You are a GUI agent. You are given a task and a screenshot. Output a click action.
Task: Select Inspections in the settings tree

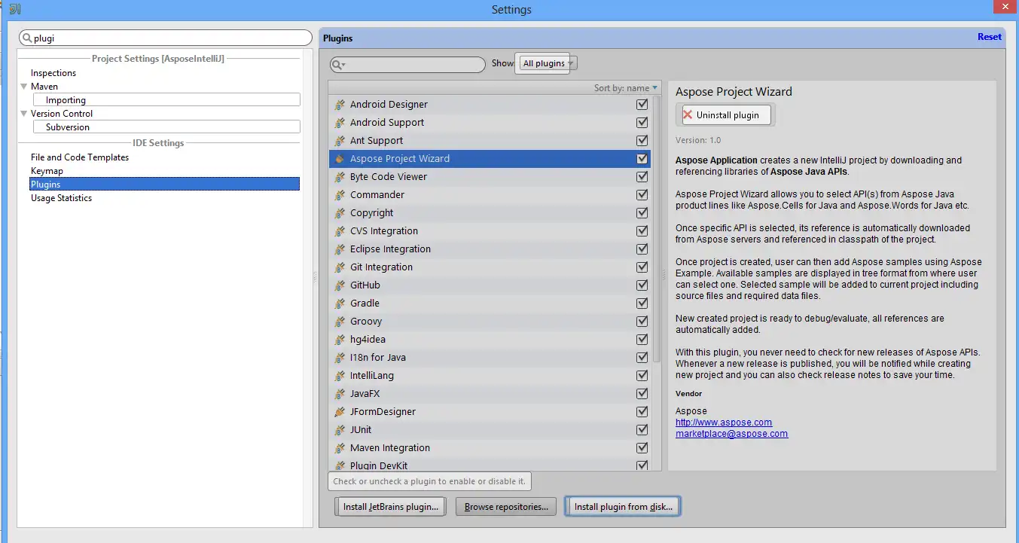point(53,73)
